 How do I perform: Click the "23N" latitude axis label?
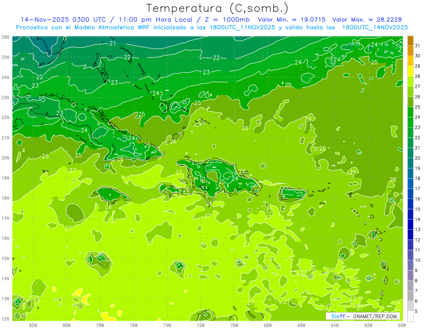point(5,98)
